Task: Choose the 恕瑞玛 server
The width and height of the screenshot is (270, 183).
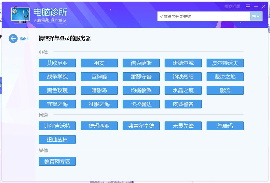Action: point(225,126)
